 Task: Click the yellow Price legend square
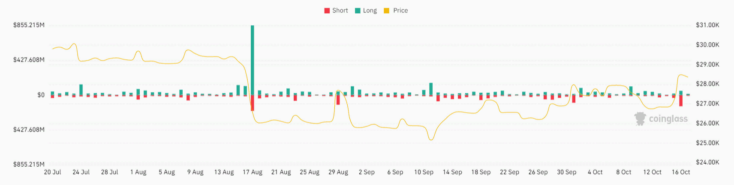coord(386,11)
